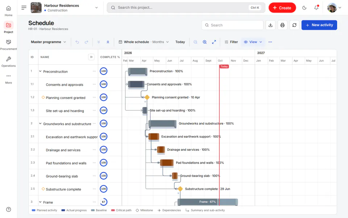Select the Today timeline marker

point(224,66)
